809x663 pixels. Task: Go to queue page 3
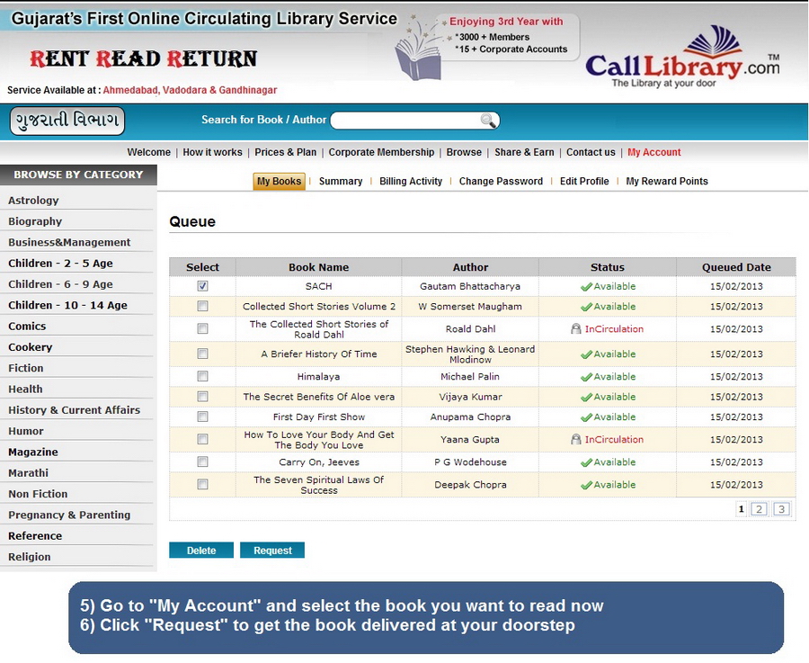[782, 509]
